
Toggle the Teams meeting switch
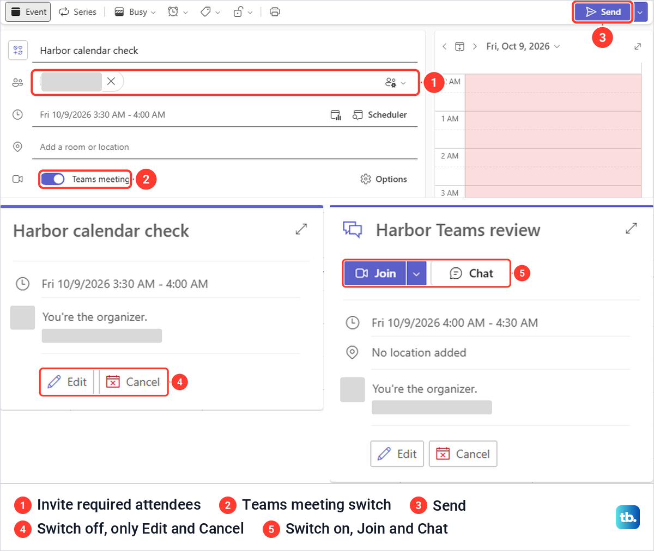53,179
